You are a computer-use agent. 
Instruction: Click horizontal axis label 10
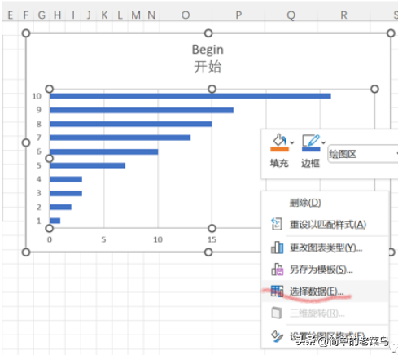pos(158,239)
